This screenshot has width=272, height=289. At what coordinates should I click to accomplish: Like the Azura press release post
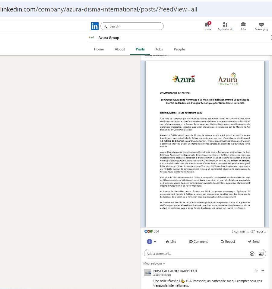[x=171, y=242]
